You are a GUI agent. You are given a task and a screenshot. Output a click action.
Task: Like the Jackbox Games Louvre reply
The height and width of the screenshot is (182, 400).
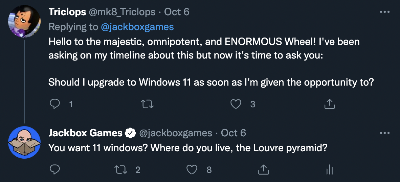[192, 169]
